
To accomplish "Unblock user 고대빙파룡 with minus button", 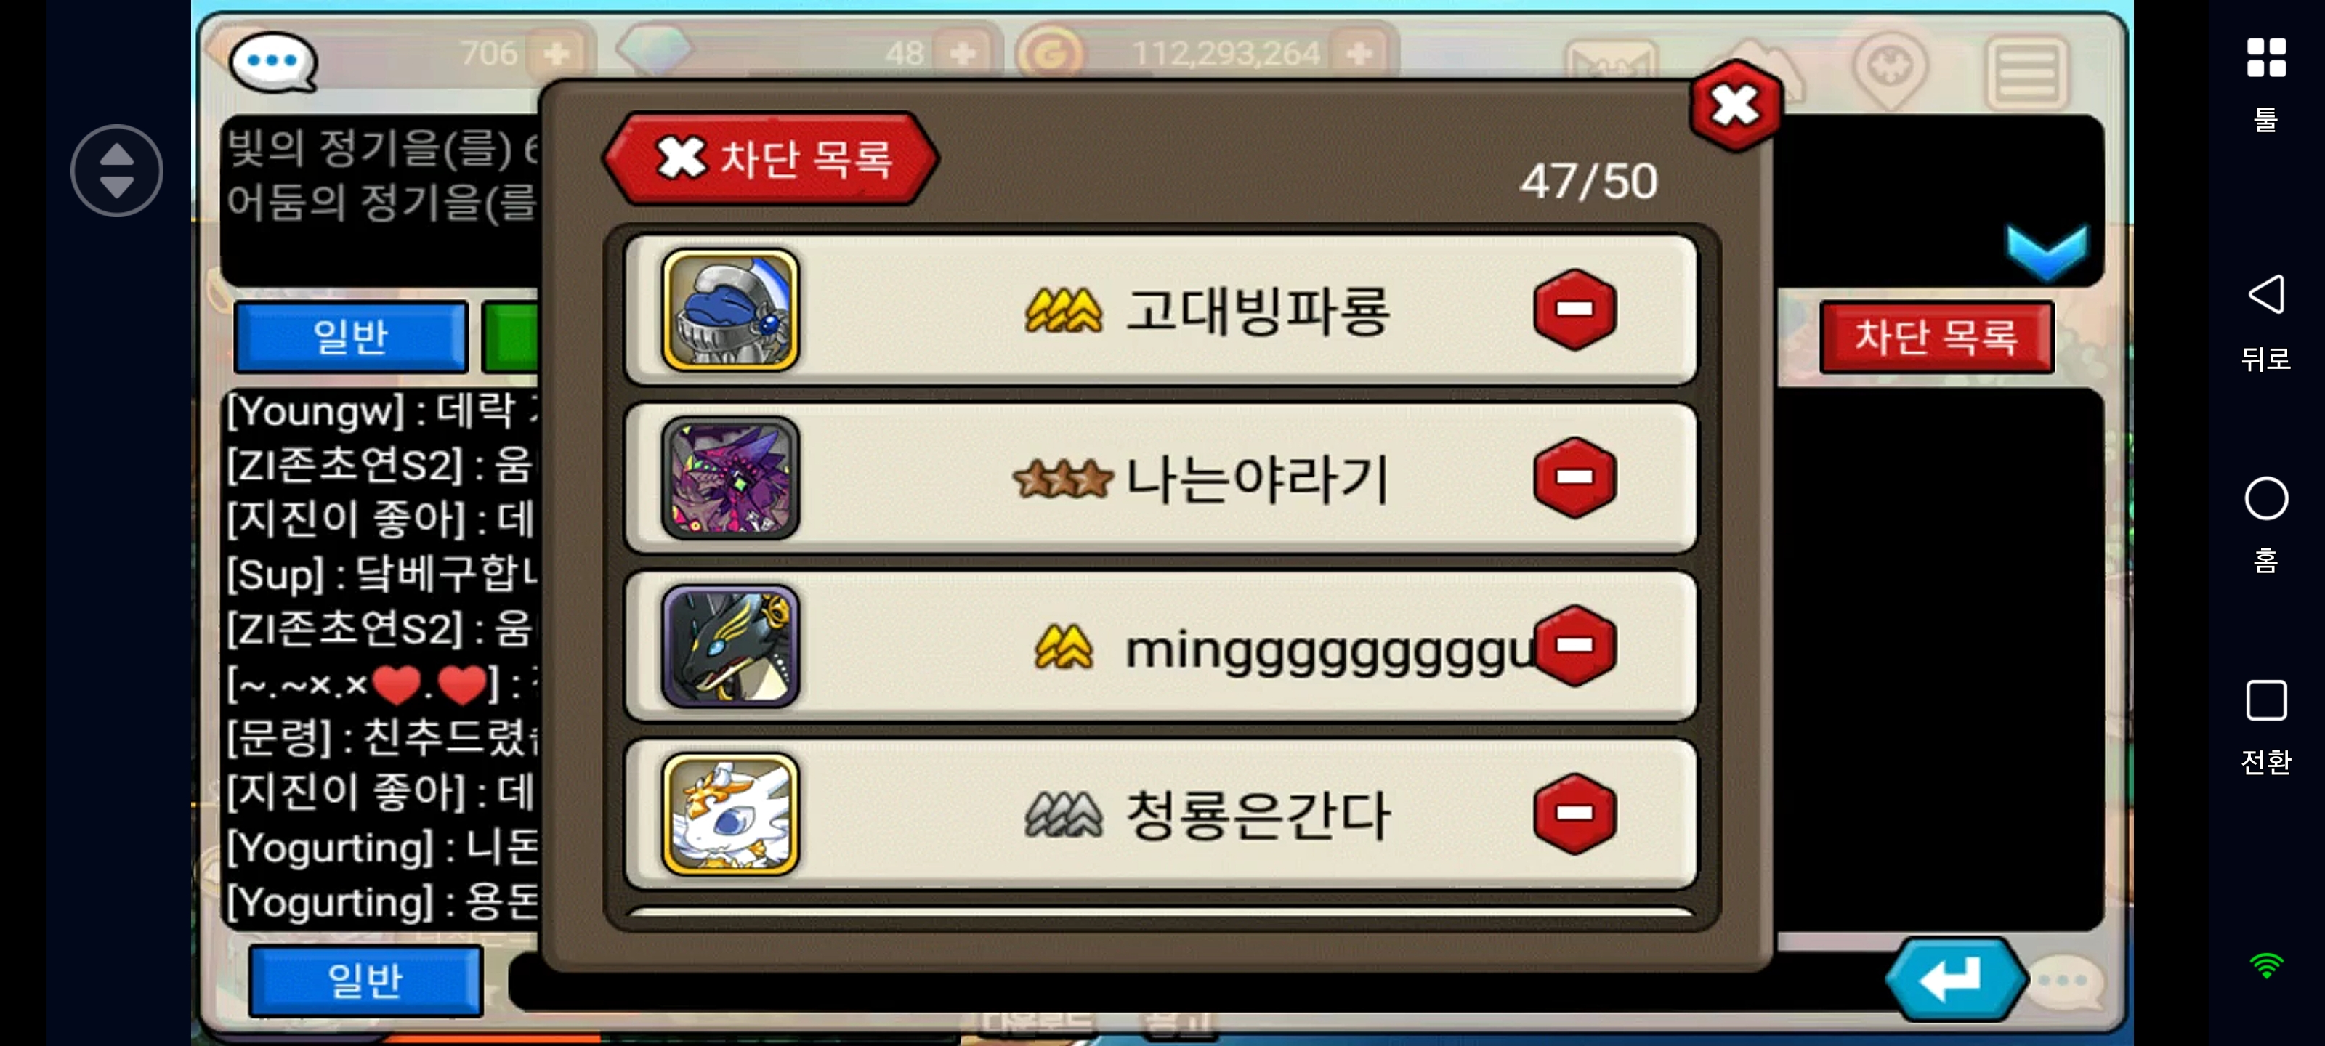I will click(1574, 309).
